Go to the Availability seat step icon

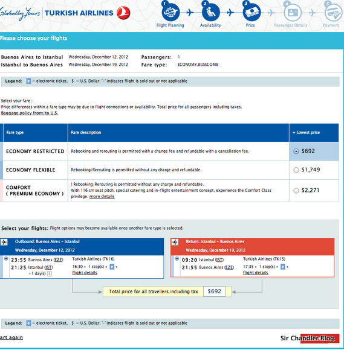click(x=210, y=12)
